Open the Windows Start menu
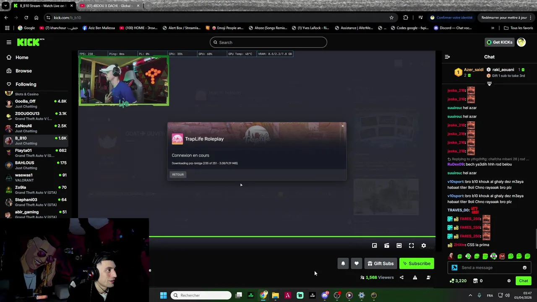The image size is (537, 302). click(163, 295)
